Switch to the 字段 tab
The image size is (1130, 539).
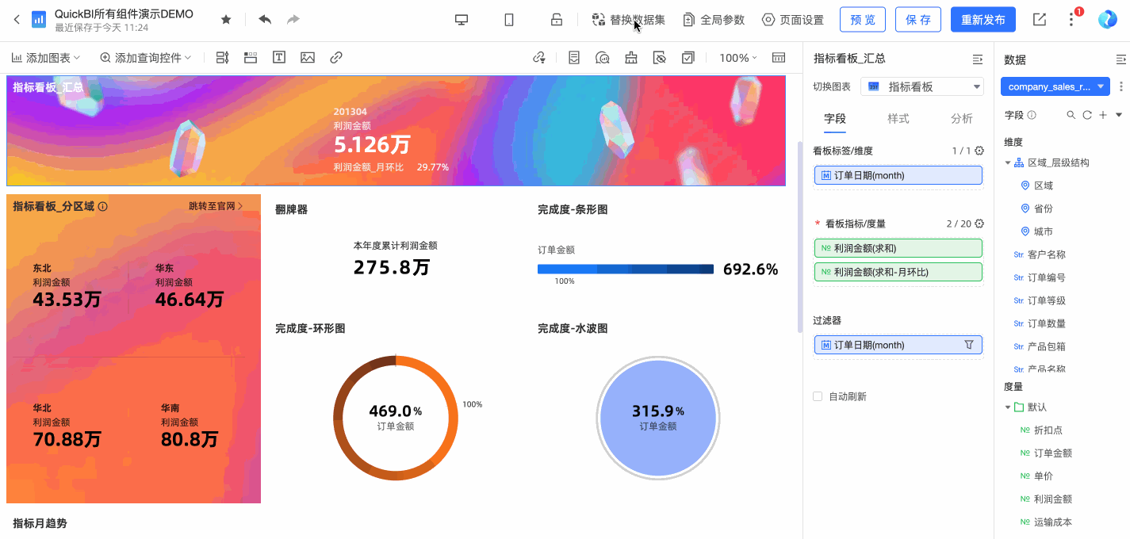point(835,118)
